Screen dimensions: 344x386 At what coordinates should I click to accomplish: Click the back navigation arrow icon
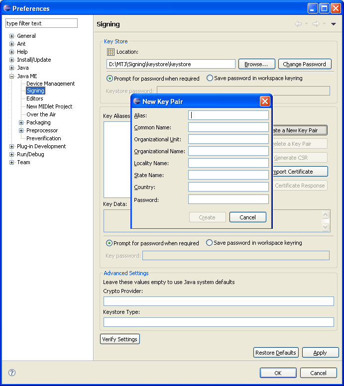298,24
